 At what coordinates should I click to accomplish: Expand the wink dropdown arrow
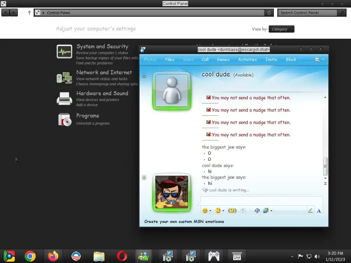(223, 211)
